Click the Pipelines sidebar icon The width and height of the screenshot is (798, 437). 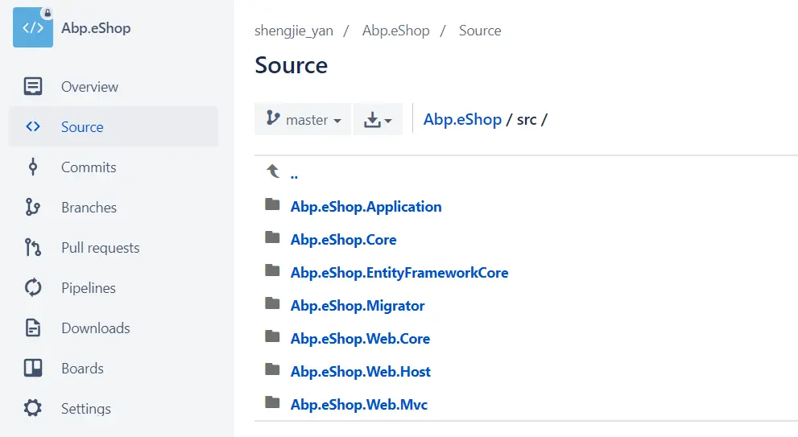point(33,288)
